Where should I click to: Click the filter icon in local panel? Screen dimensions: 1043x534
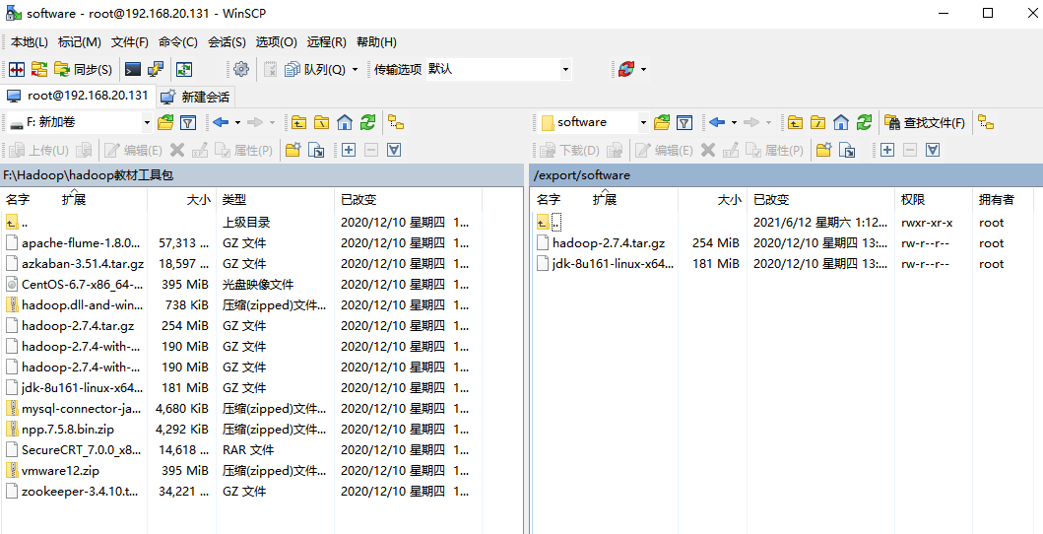click(188, 122)
